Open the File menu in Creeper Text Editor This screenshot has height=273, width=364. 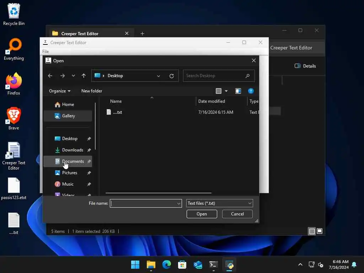click(45, 52)
